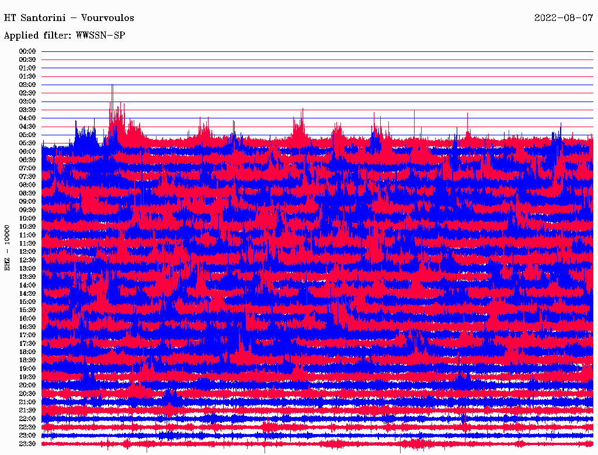Click the Applied filter: WWSSN-SP text
This screenshot has width=598, height=455.
click(x=64, y=36)
